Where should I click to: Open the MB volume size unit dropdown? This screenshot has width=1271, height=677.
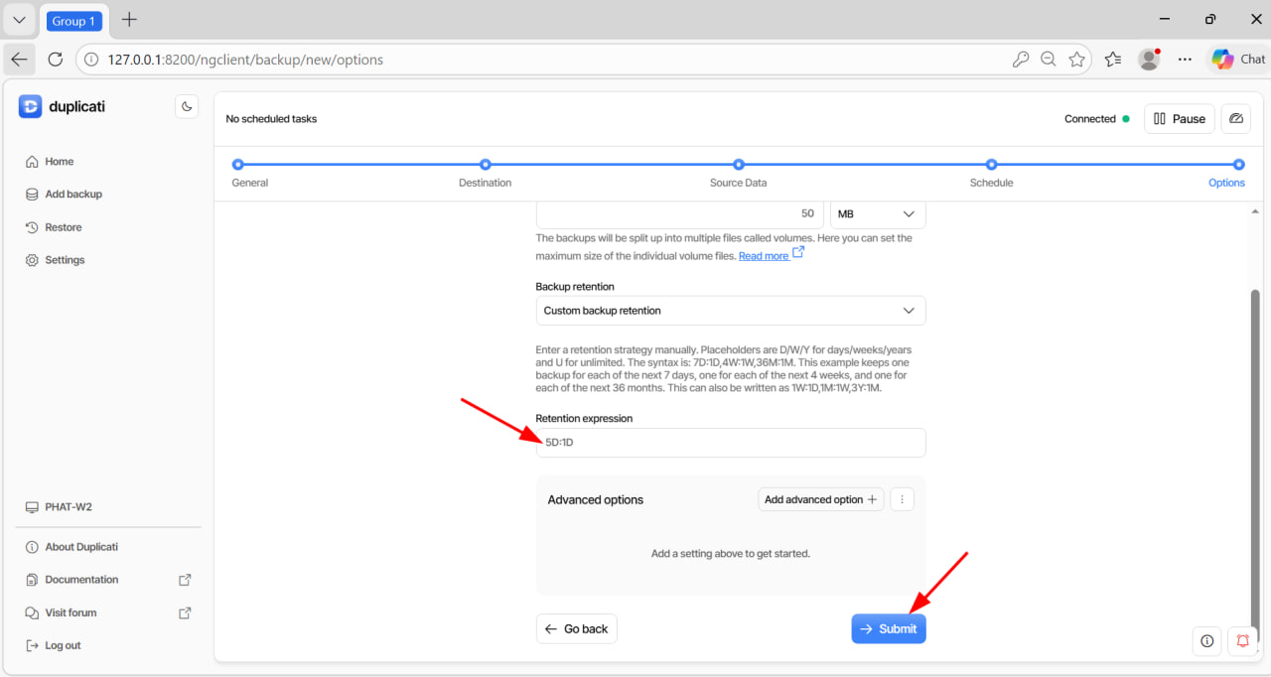pyautogui.click(x=877, y=213)
